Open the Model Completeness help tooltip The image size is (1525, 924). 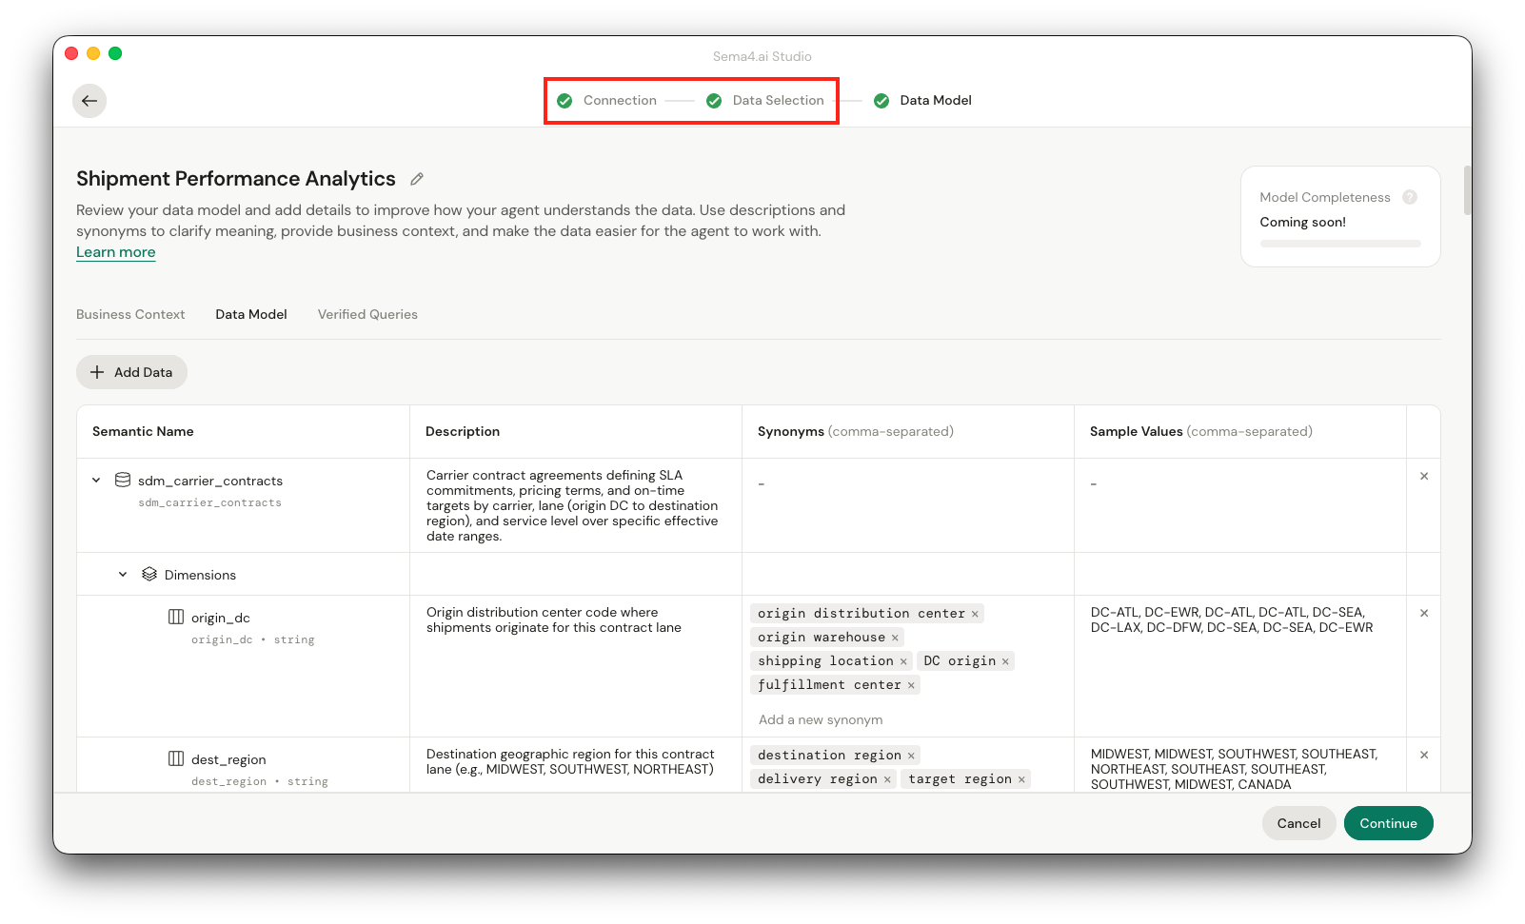tap(1410, 197)
